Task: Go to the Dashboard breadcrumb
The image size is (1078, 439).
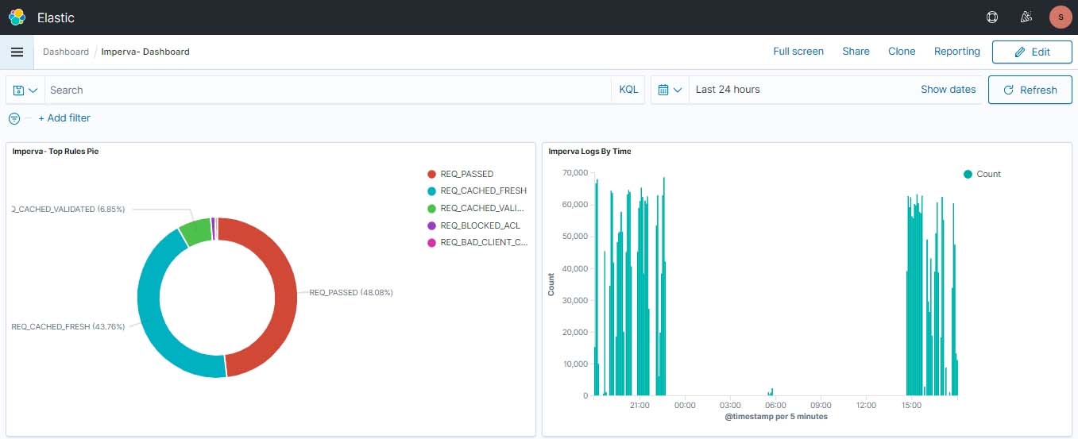Action: coord(66,52)
